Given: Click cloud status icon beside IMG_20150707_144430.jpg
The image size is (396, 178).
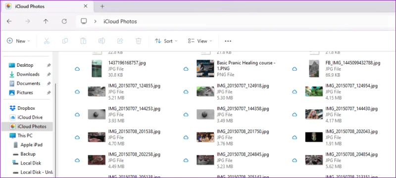Looking at the screenshot, I should point(295,115).
